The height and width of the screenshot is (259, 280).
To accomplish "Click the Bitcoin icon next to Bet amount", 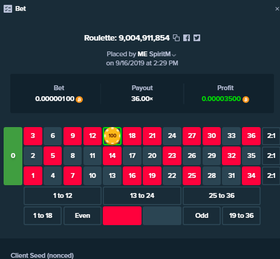I will point(79,99).
